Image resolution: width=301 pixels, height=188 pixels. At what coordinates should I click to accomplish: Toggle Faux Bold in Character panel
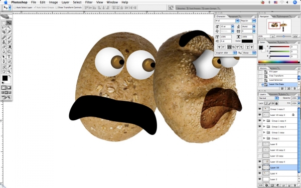click(x=219, y=47)
